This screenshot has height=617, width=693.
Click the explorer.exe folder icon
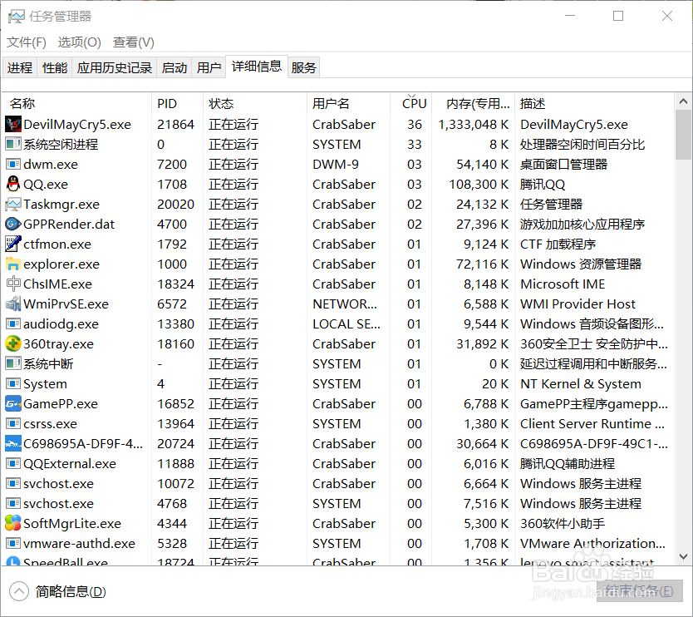(12, 264)
